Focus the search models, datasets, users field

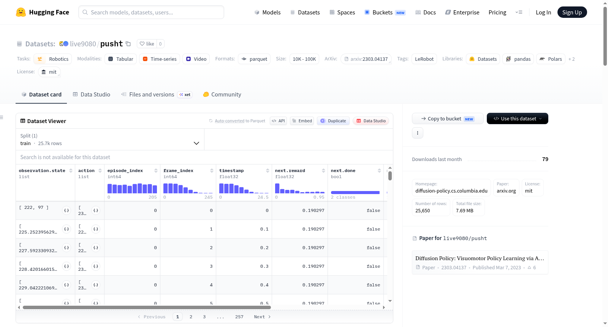(151, 12)
